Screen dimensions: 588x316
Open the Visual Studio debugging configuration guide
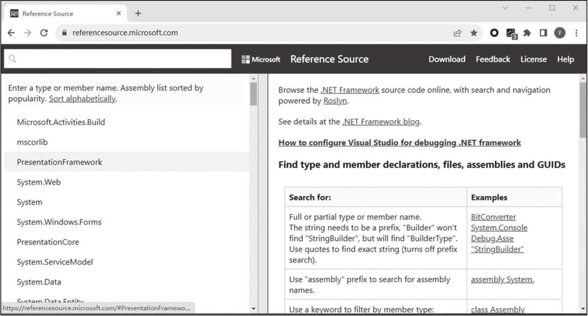(400, 143)
